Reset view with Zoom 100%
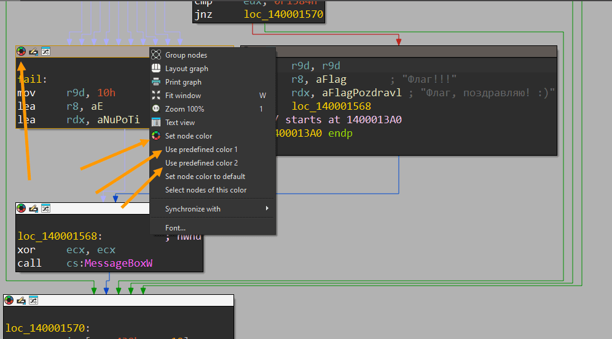Image resolution: width=612 pixels, height=339 pixels. click(184, 109)
